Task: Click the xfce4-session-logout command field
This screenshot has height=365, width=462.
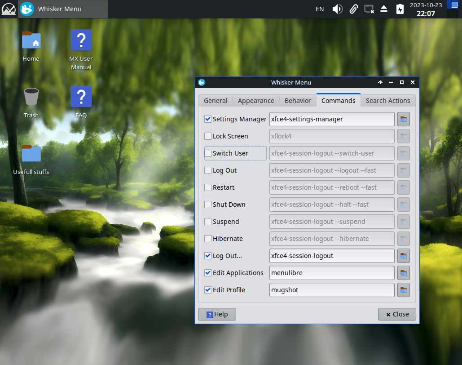Action: coord(332,256)
